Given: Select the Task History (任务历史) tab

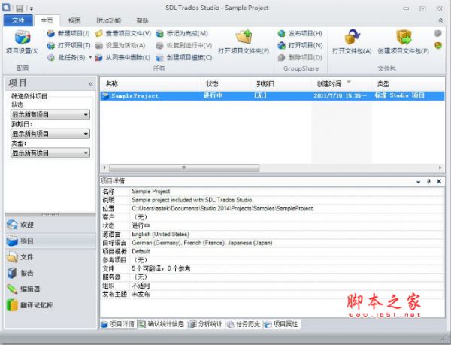Looking at the screenshot, I should (x=244, y=324).
